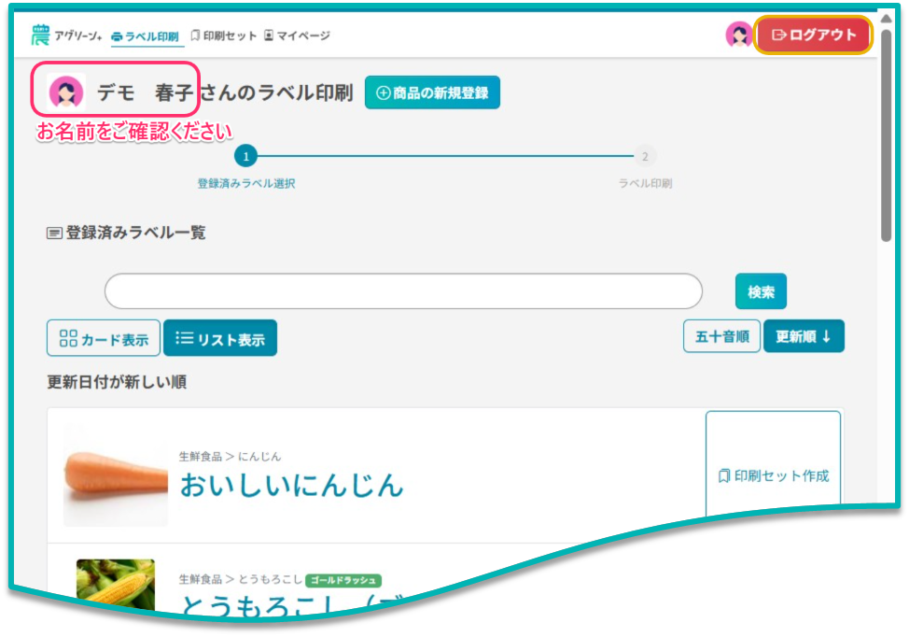Image resolution: width=909 pixels, height=637 pixels.
Task: Open the 印刷セット navigation tab
Action: tap(223, 35)
